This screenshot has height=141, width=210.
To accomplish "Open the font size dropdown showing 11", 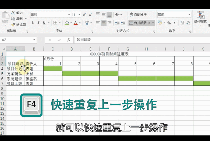I will click(79, 15).
